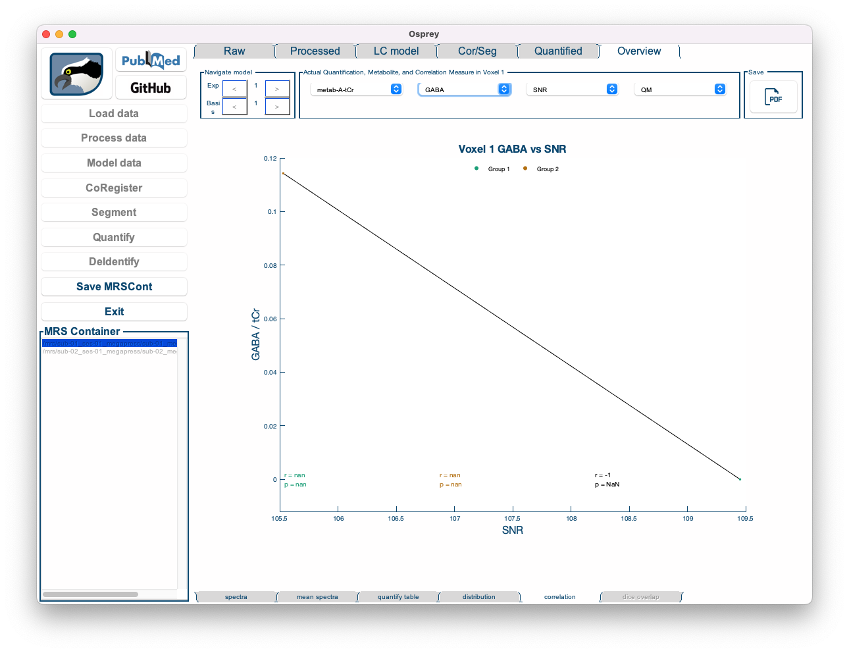Click the MRS Container horizontal scrollbar
This screenshot has height=653, width=849.
pyautogui.click(x=90, y=594)
